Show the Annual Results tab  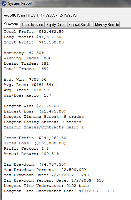[x=80, y=24]
